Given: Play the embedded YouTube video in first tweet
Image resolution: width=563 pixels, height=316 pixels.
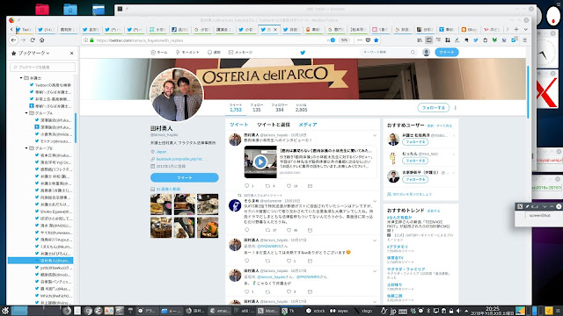Looking at the screenshot, I should (x=260, y=162).
